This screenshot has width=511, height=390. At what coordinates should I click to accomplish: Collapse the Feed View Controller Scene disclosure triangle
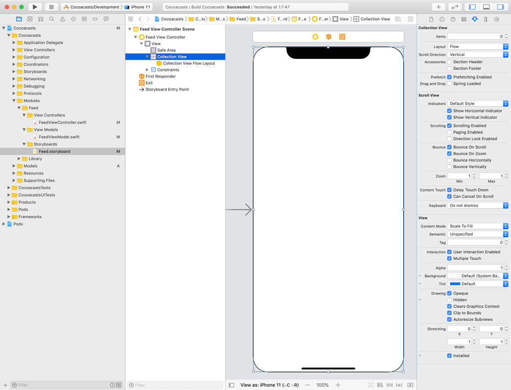click(129, 29)
